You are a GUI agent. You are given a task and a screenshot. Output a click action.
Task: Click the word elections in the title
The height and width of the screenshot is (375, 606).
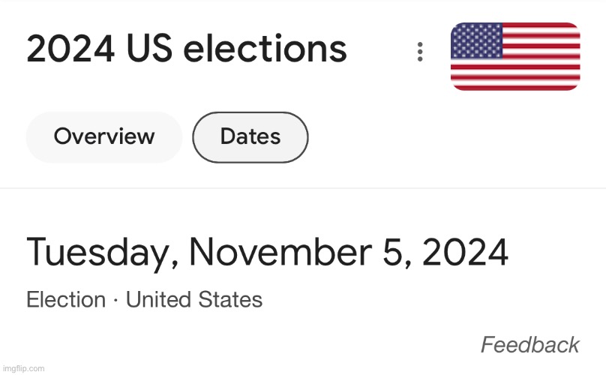[265, 49]
